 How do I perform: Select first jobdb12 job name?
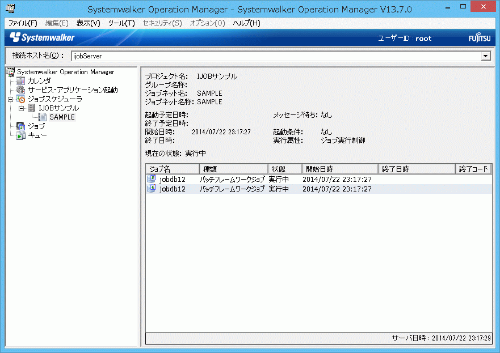pos(173,179)
